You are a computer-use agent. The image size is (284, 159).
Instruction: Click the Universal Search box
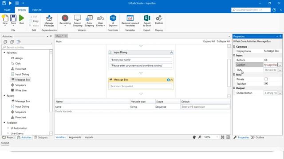(x=251, y=10)
